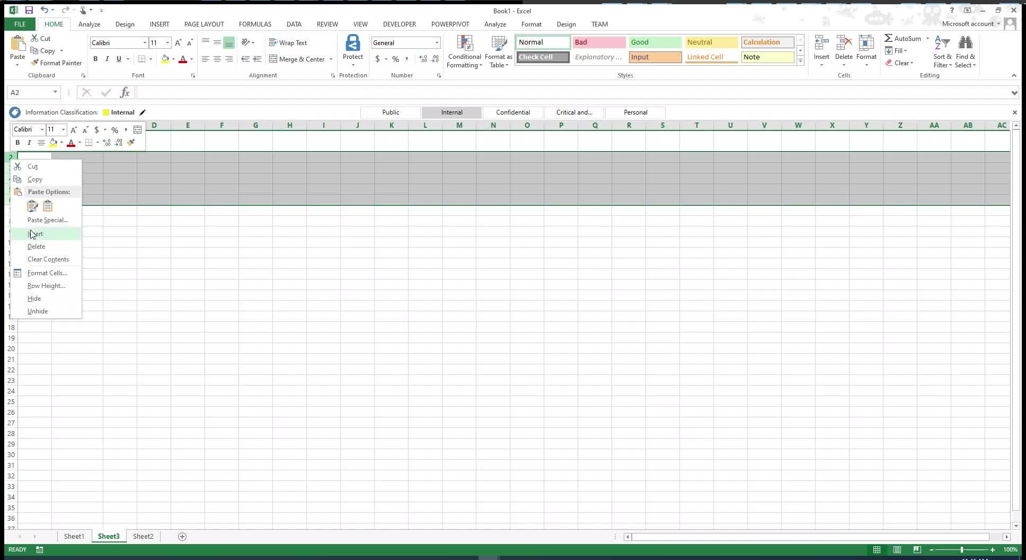1026x560 pixels.
Task: Edit classification with pencil icon
Action: [142, 112]
